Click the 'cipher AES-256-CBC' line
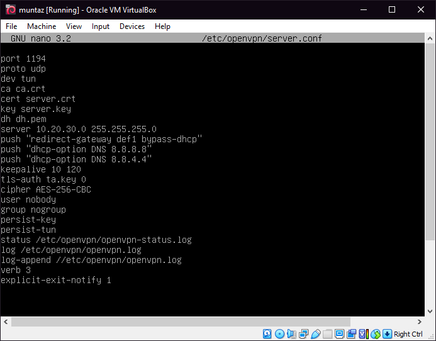Viewport: 436px width, 341px height. [x=46, y=189]
